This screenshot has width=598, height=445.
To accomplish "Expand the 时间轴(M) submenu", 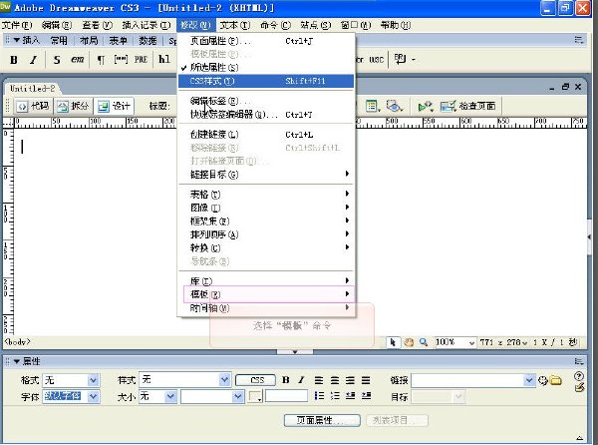I will 266,307.
